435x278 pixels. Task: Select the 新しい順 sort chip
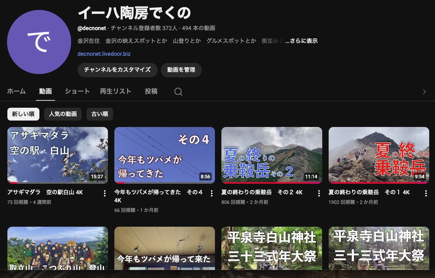[23, 114]
